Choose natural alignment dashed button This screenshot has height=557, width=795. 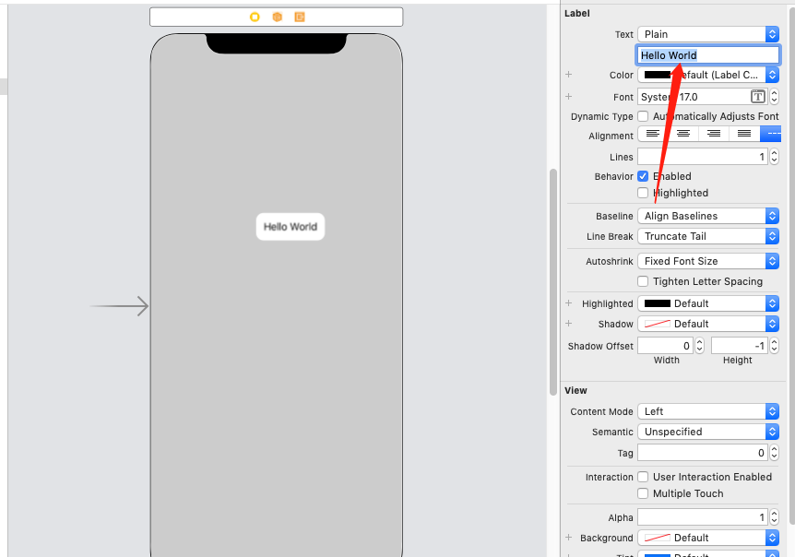pyautogui.click(x=771, y=134)
